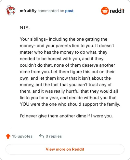130x160 pixels.
Task: Click the "commented on" header text
Action: coord(51,11)
